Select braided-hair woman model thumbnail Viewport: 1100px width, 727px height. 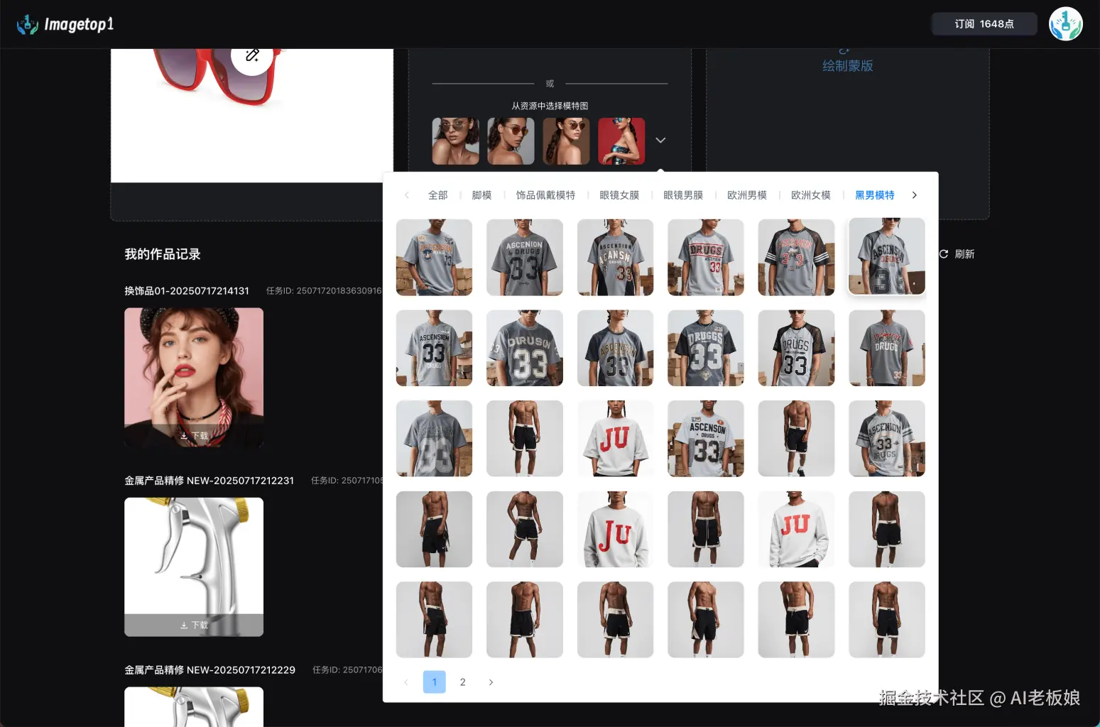point(566,141)
